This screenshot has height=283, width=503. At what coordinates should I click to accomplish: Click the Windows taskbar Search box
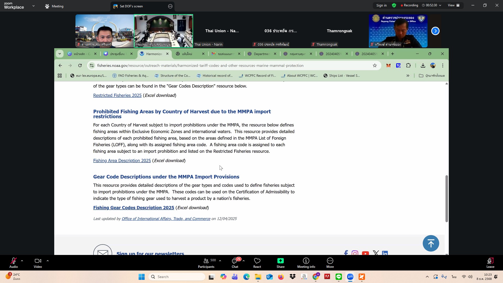[x=177, y=277]
